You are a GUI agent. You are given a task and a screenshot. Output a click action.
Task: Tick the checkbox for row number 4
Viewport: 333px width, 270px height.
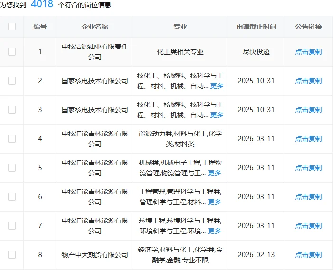pyautogui.click(x=12, y=139)
